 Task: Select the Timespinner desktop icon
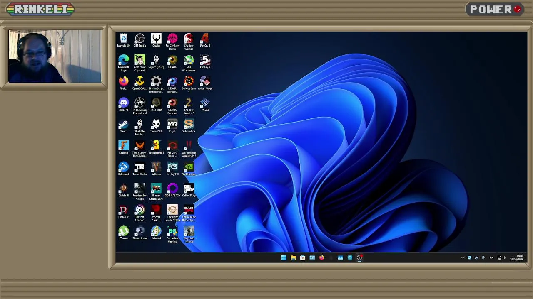click(139, 232)
